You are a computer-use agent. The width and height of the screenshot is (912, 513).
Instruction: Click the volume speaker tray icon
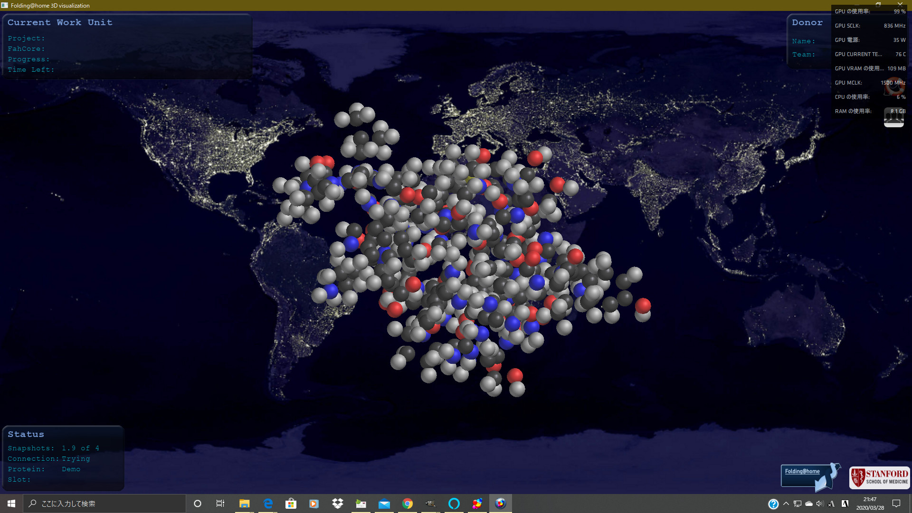point(820,503)
